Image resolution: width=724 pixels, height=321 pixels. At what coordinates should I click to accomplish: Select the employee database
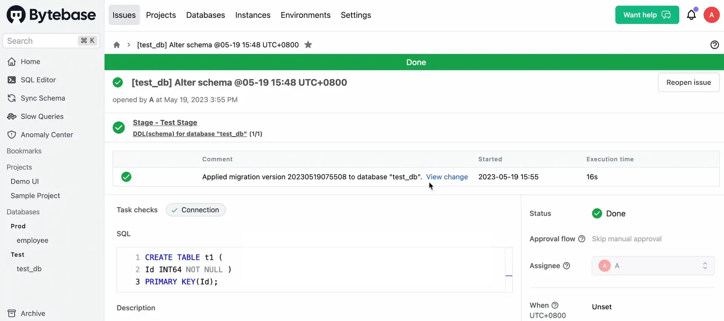click(32, 240)
